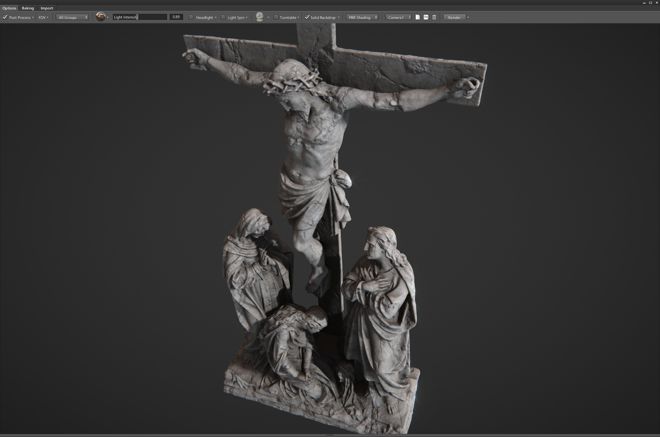Turn on Turntable rotation
Image resolution: width=660 pixels, height=437 pixels.
(x=276, y=17)
